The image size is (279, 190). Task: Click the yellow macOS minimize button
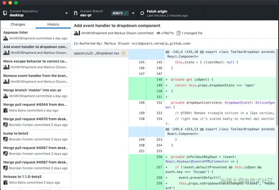[x=10, y=2]
